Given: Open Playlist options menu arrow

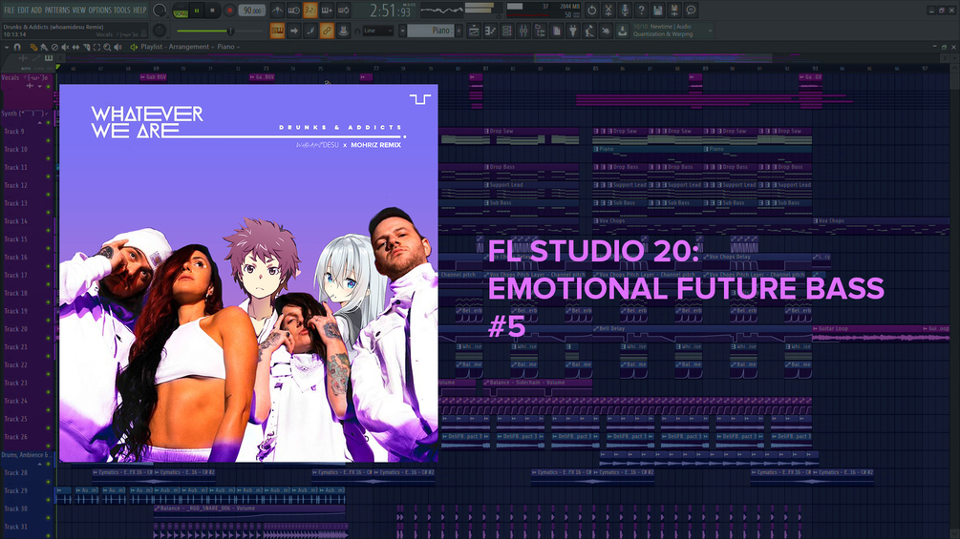Looking at the screenshot, I should pos(7,47).
